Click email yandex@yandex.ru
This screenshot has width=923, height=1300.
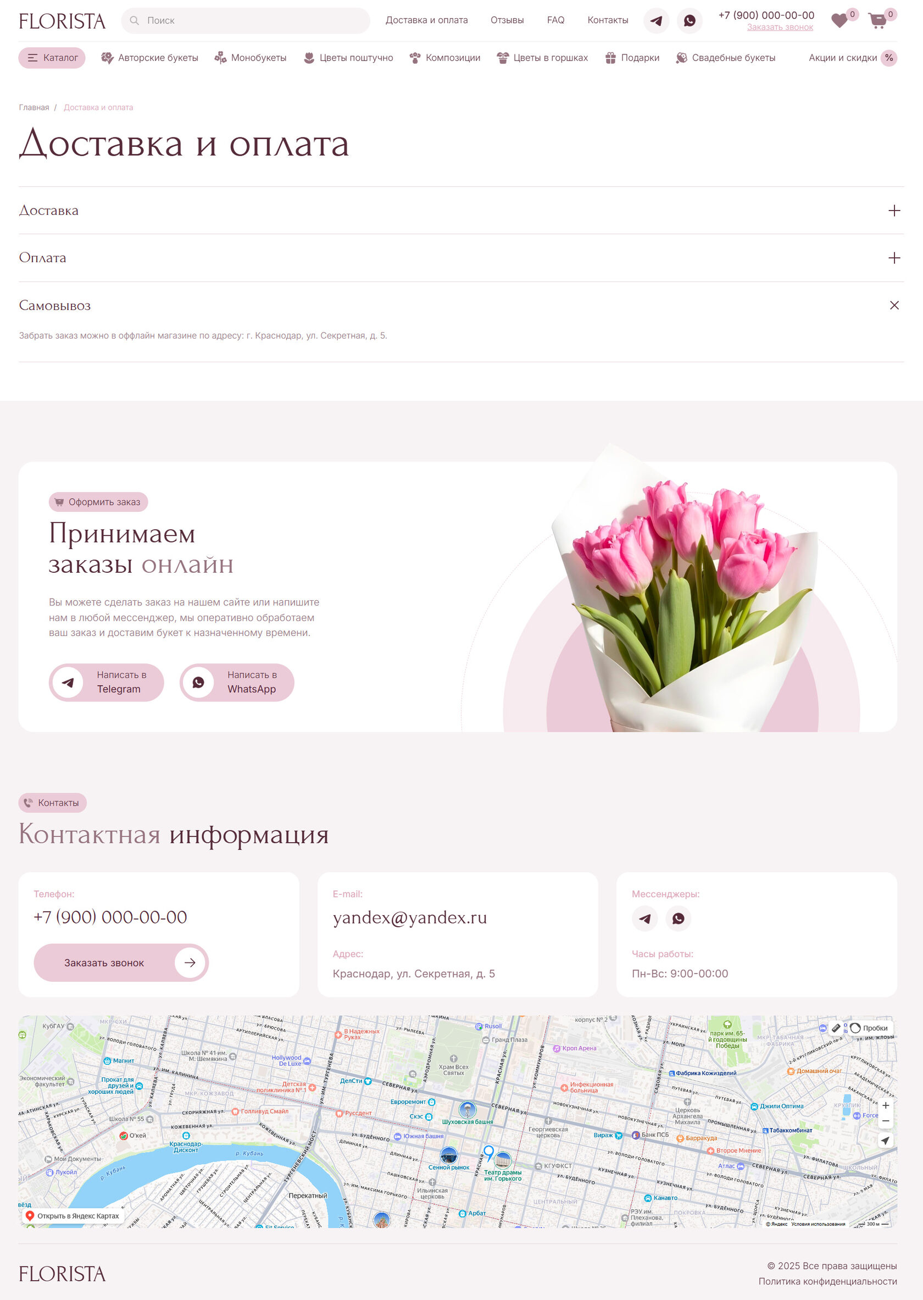tap(410, 918)
